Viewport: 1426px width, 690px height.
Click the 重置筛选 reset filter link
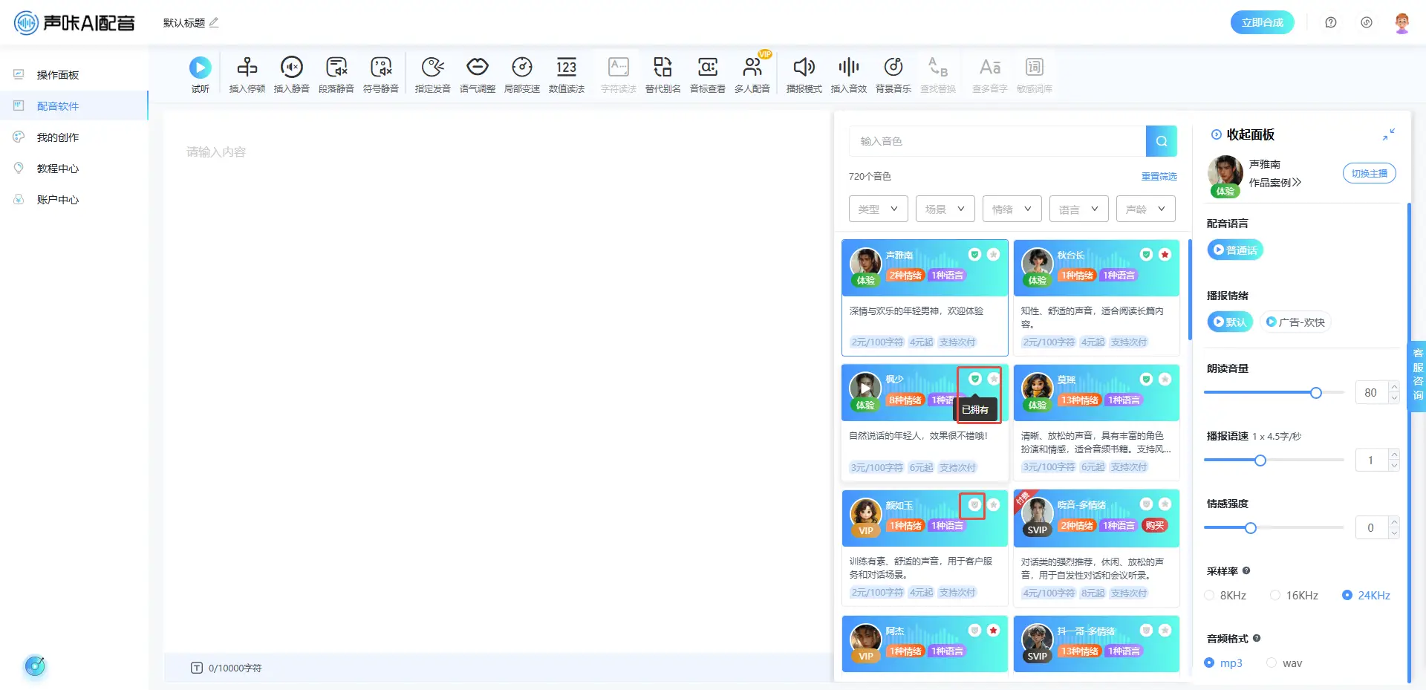1159,177
